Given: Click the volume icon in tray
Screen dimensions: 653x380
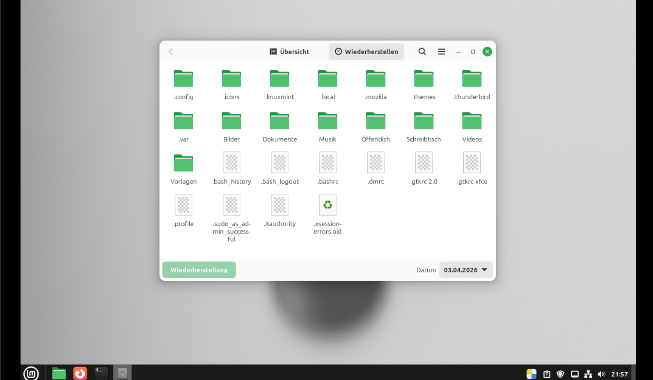Looking at the screenshot, I should 601,374.
